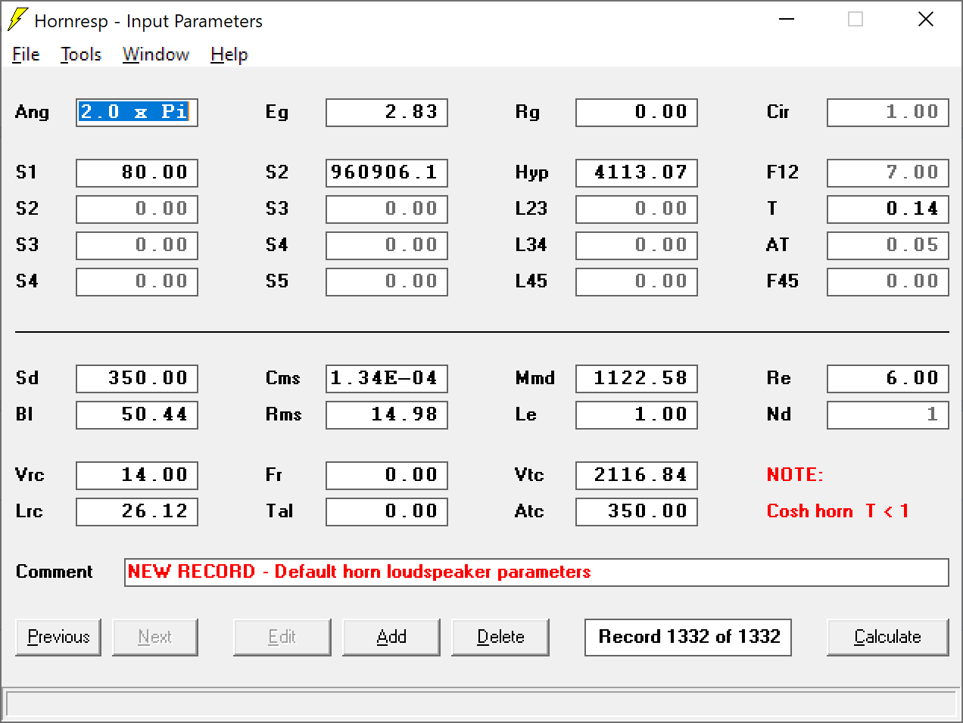The height and width of the screenshot is (723, 963).
Task: Click the Tal input field
Action: coord(387,512)
